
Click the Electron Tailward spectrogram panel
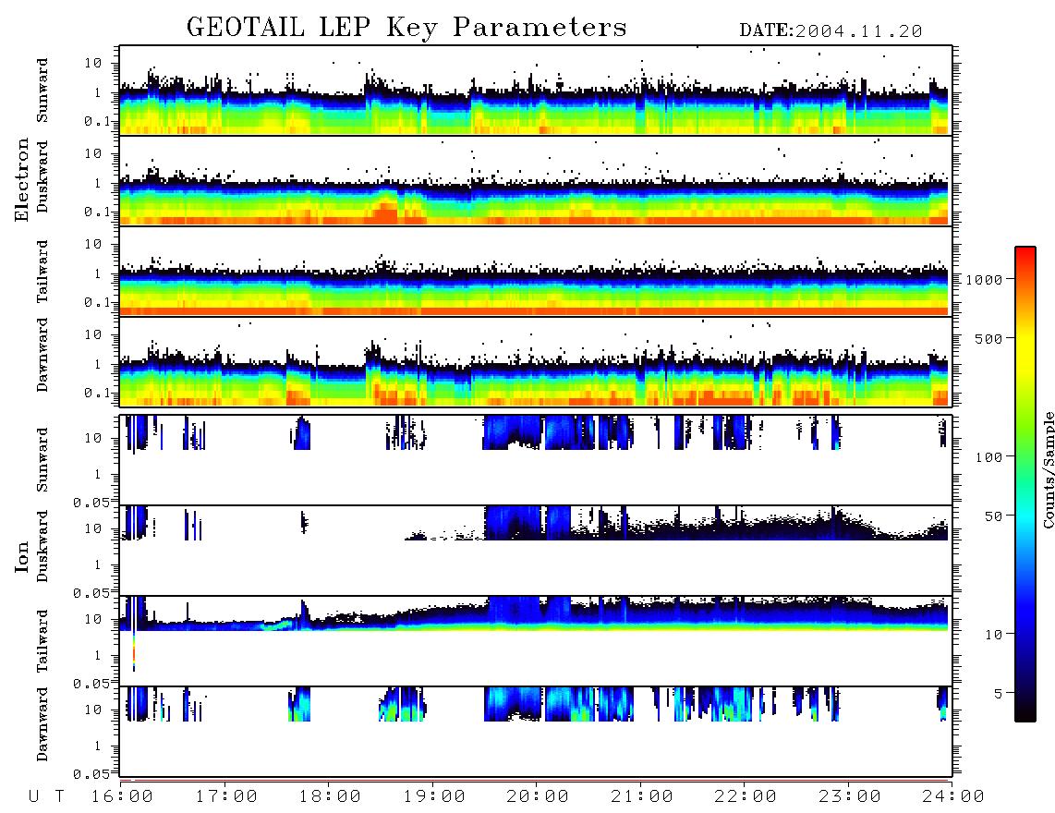click(536, 272)
